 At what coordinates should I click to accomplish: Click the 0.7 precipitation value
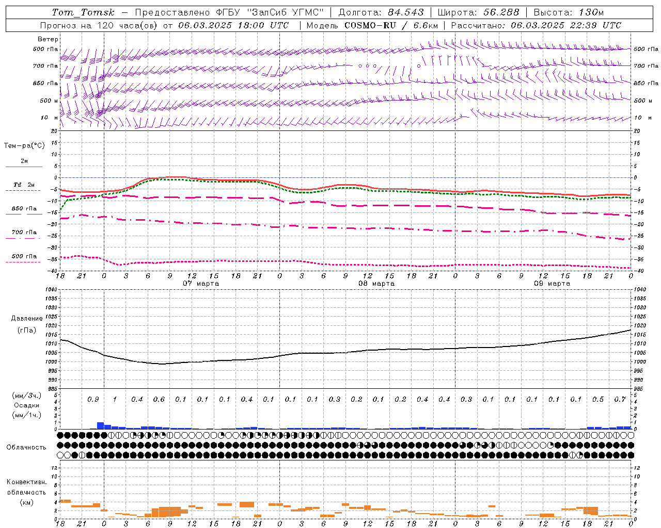point(620,399)
